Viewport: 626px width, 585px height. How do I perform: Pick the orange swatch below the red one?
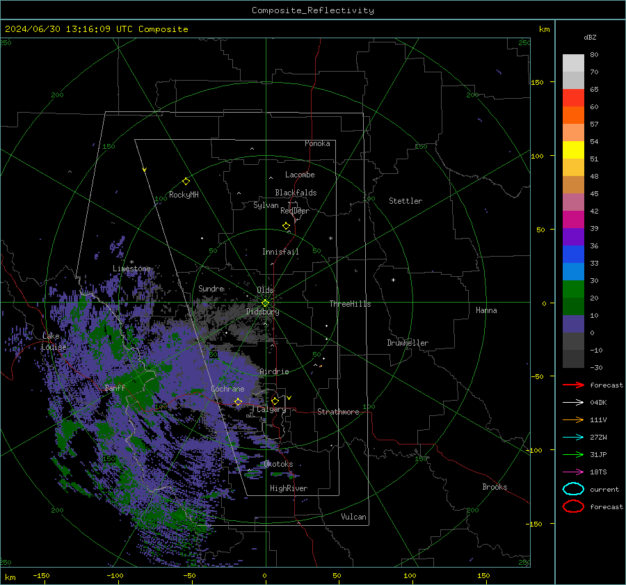(573, 115)
